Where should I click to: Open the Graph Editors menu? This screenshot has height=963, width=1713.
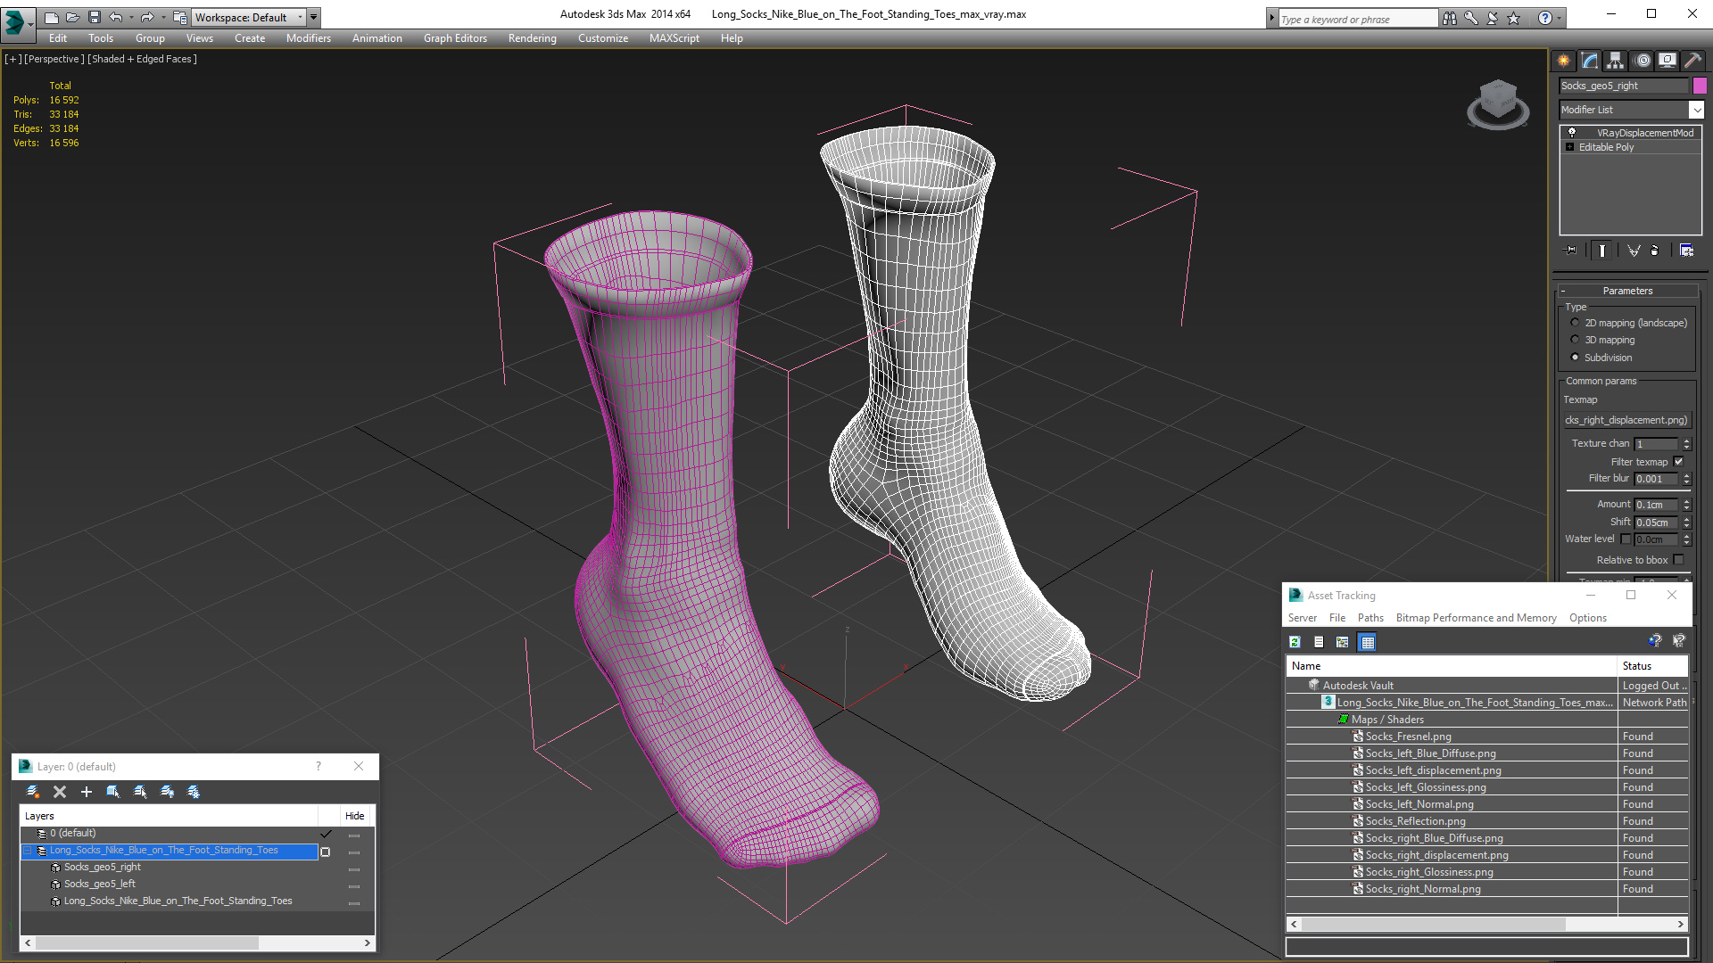[x=455, y=38]
